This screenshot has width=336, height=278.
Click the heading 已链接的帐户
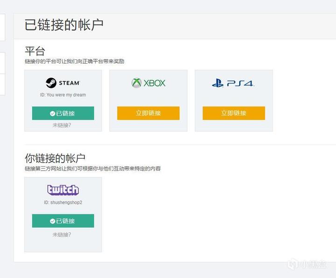pos(64,25)
